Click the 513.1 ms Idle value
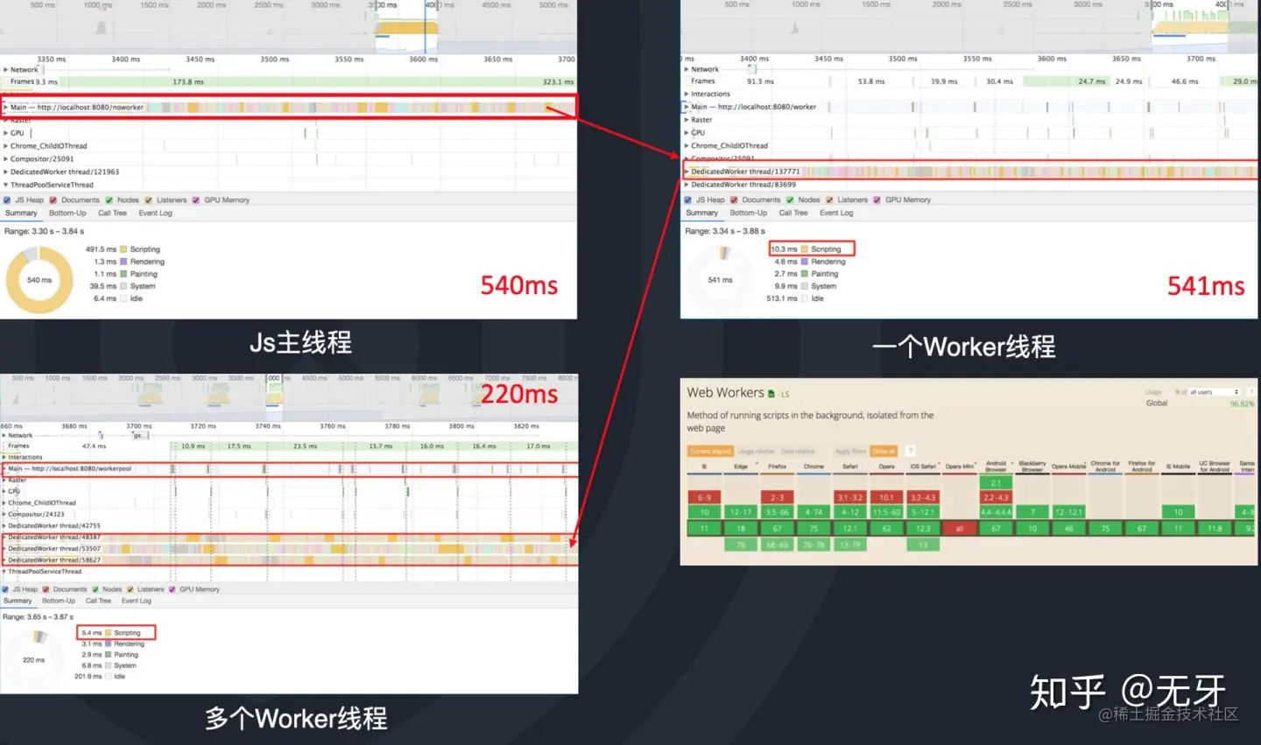Image resolution: width=1261 pixels, height=745 pixels. tap(782, 299)
